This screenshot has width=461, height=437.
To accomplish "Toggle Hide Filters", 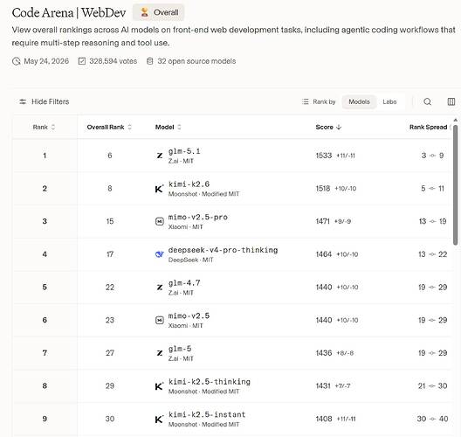I will [x=45, y=101].
